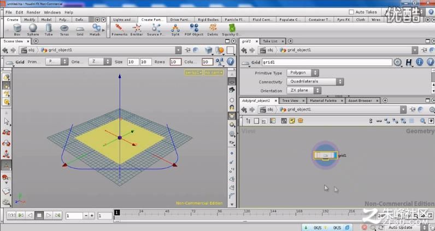Click the Rows value field
Viewport: 435px width, 231px height.
click(x=175, y=62)
